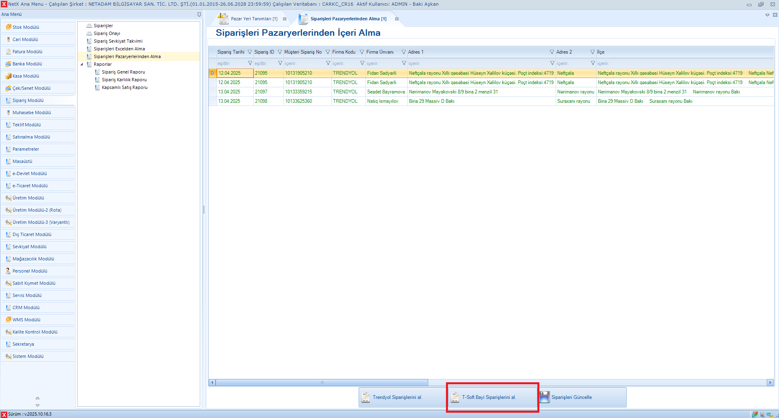Switch to Pazar Yeri Tanımları tab
This screenshot has height=418, width=779.
tap(254, 19)
